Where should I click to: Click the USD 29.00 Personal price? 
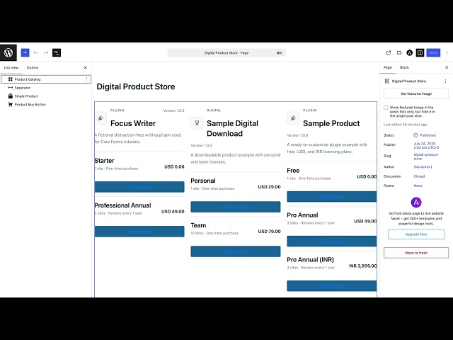coord(269,187)
